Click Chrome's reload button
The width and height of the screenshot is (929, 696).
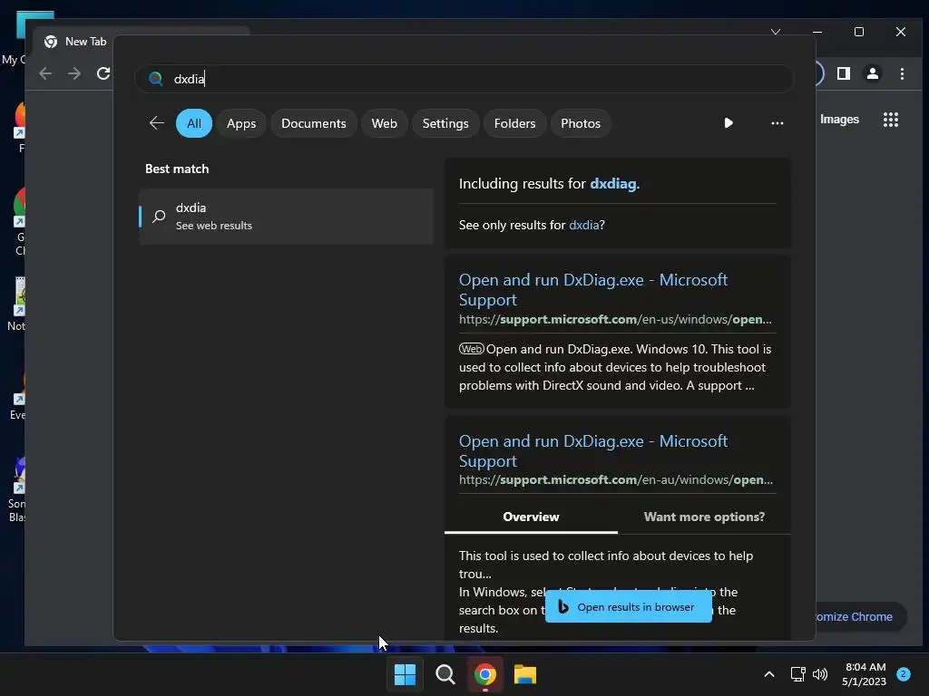[x=103, y=73]
